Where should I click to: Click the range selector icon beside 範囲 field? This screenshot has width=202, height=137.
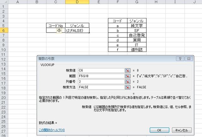pyautogui.click(x=128, y=76)
